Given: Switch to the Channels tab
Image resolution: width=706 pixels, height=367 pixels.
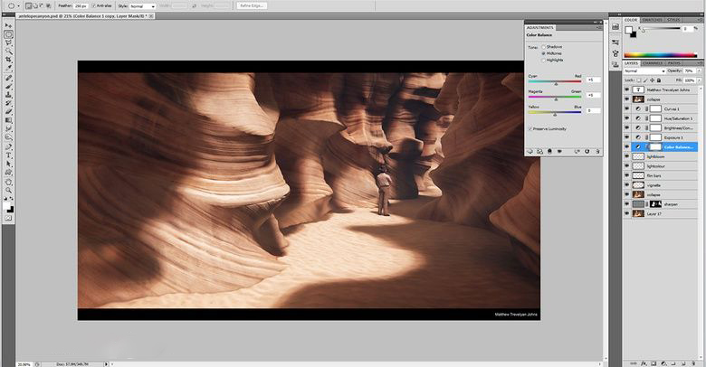Looking at the screenshot, I should (x=652, y=63).
